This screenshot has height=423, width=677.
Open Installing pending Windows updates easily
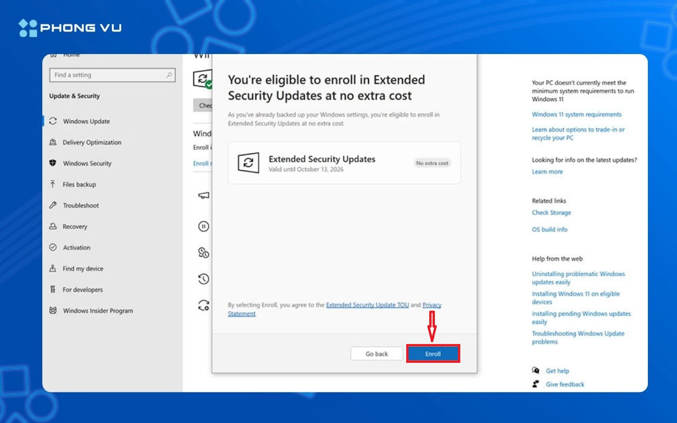pyautogui.click(x=582, y=318)
